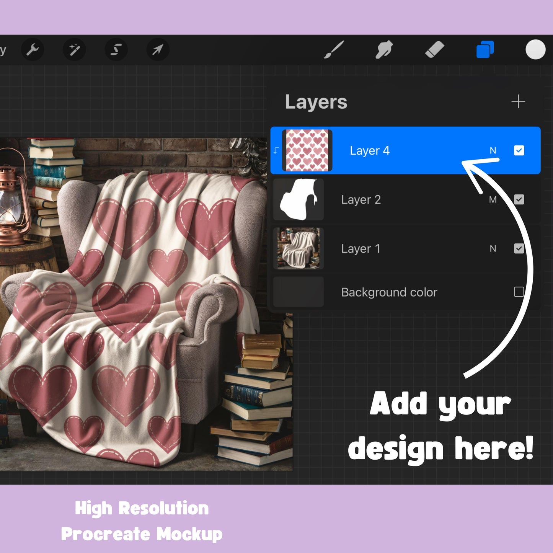Select the Adjustments magic wand tool

75,50
